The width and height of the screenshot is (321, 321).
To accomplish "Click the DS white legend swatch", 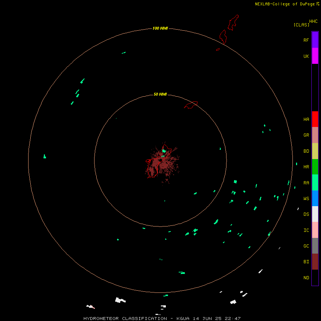I will coord(315,214).
